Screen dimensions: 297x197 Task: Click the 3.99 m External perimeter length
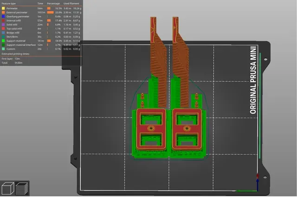tap(67, 13)
